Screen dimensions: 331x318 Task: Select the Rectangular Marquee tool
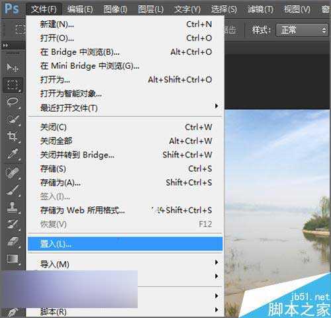pos(13,85)
